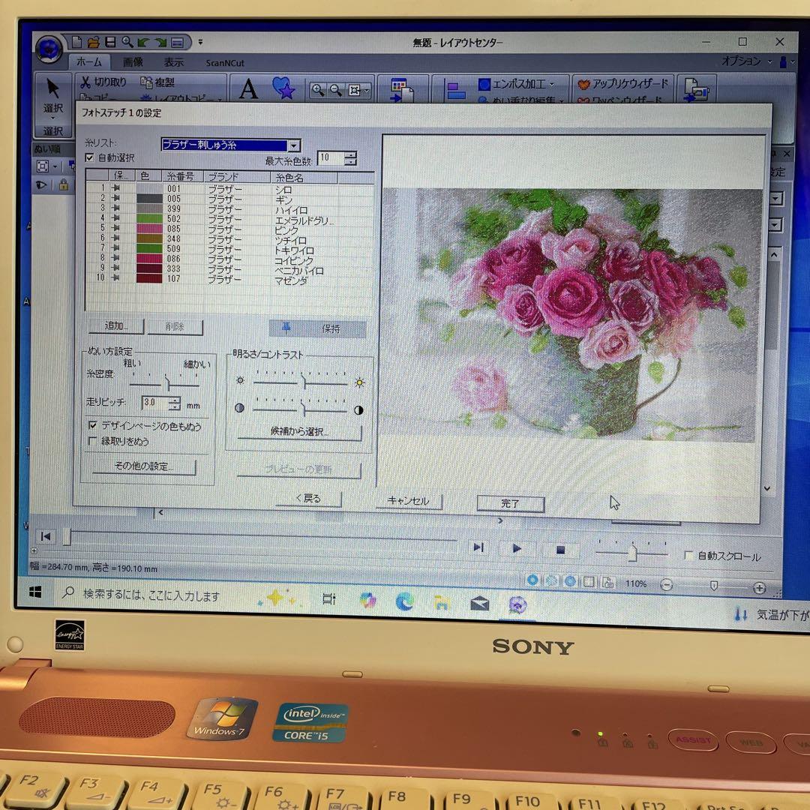
Task: Click the 保持 hold button
Action: 317,328
